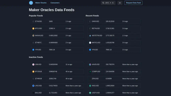Click the YFIUSD icon in Recent Feeds
The image size is (171, 96).
(90, 50)
